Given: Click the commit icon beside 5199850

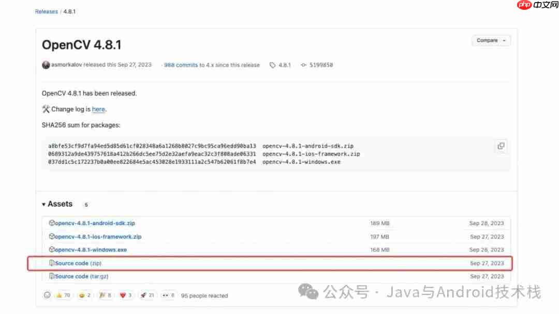Looking at the screenshot, I should click(304, 65).
